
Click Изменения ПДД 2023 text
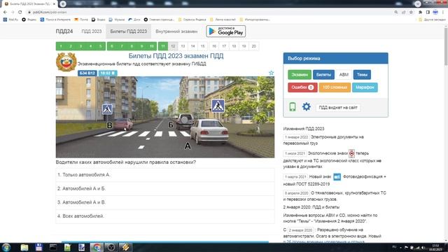(304, 129)
